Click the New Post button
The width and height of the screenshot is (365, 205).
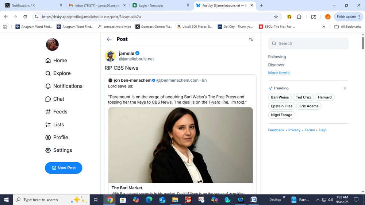64,168
